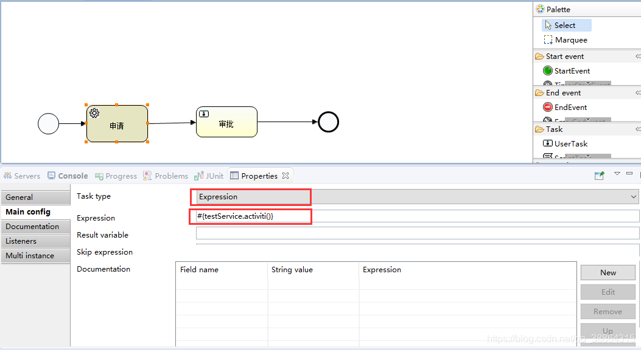Open the Properties view menu triangle

pos(617,174)
